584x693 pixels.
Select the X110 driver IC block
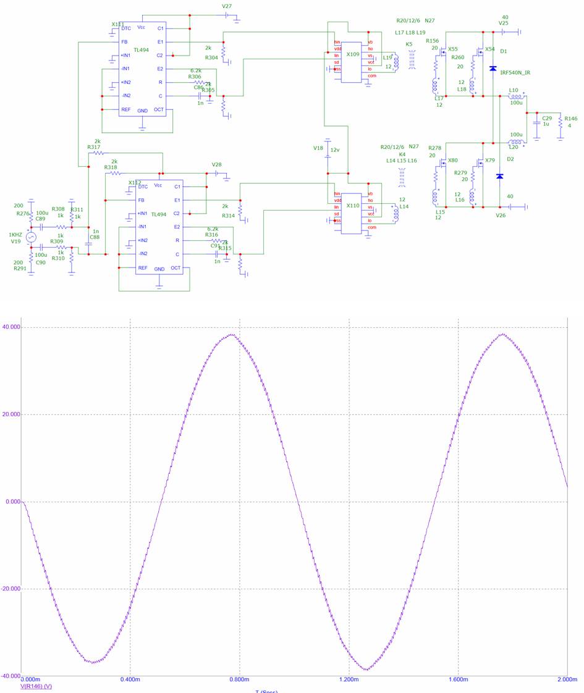[x=351, y=214]
